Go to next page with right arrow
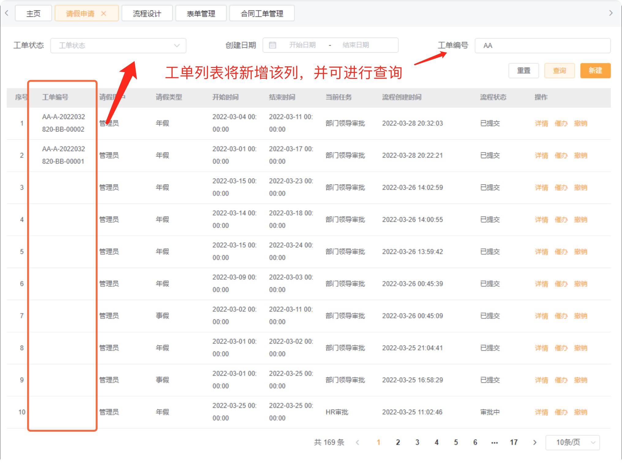622x465 pixels. click(534, 442)
